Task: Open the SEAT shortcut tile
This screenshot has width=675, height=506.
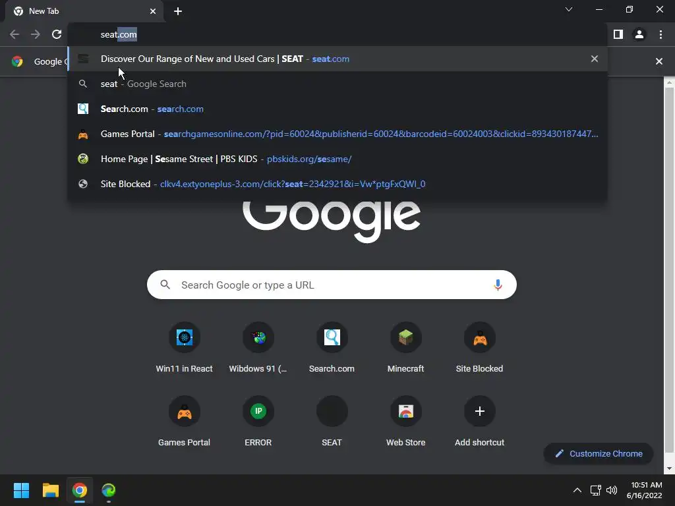Action: tap(332, 422)
